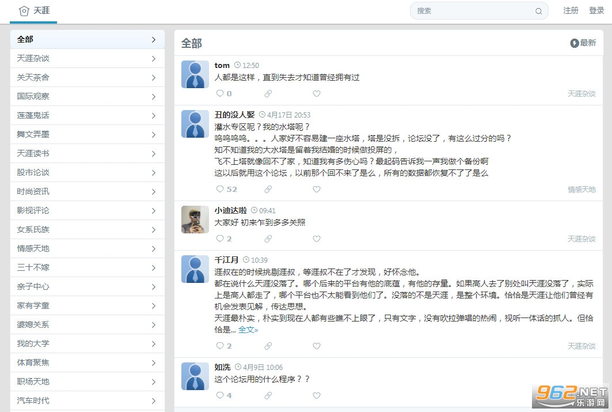
Task: Open the share link icon under 千江月's post
Action: (x=268, y=346)
